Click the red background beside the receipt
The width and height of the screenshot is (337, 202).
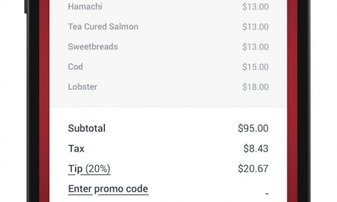click(x=44, y=101)
